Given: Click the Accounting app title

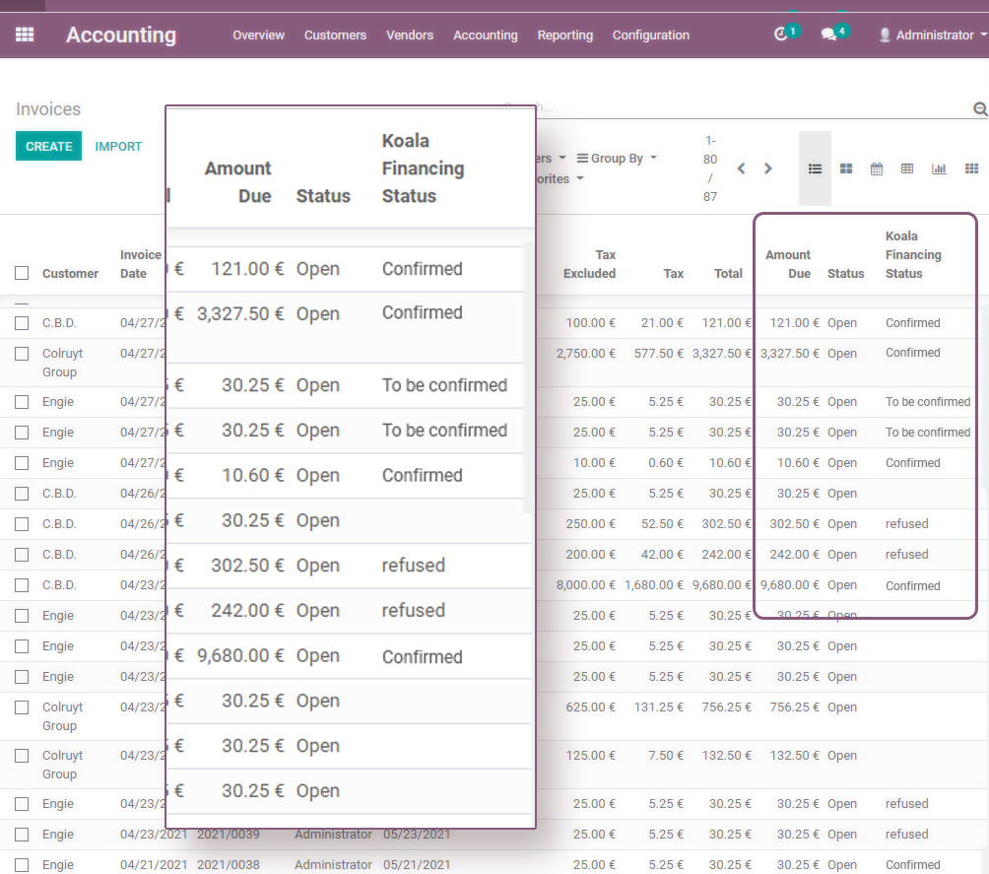Looking at the screenshot, I should (121, 34).
